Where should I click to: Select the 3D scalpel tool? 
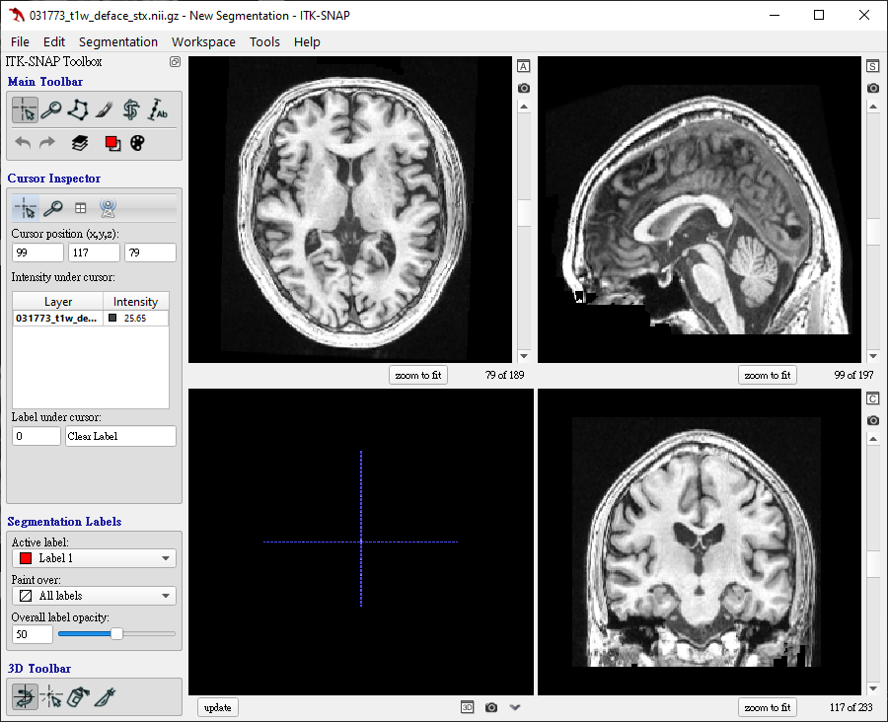click(106, 695)
